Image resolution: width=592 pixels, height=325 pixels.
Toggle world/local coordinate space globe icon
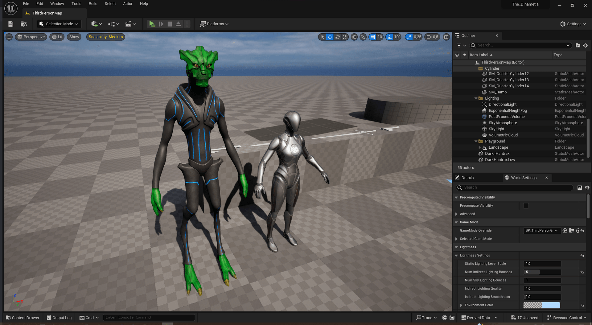click(354, 37)
